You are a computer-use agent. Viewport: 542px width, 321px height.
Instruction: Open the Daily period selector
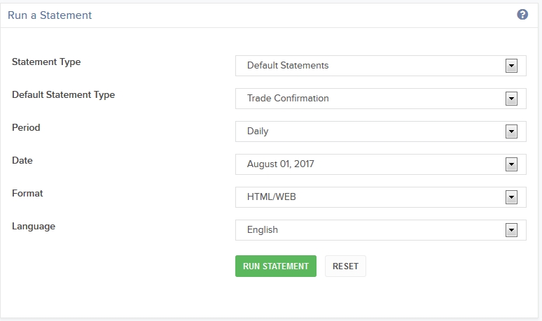(380, 131)
